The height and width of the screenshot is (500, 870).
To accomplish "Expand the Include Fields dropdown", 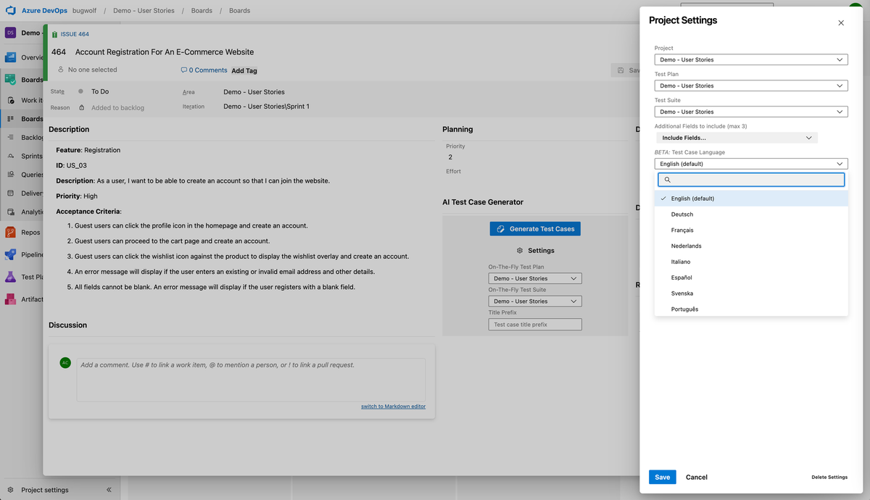I will (738, 137).
